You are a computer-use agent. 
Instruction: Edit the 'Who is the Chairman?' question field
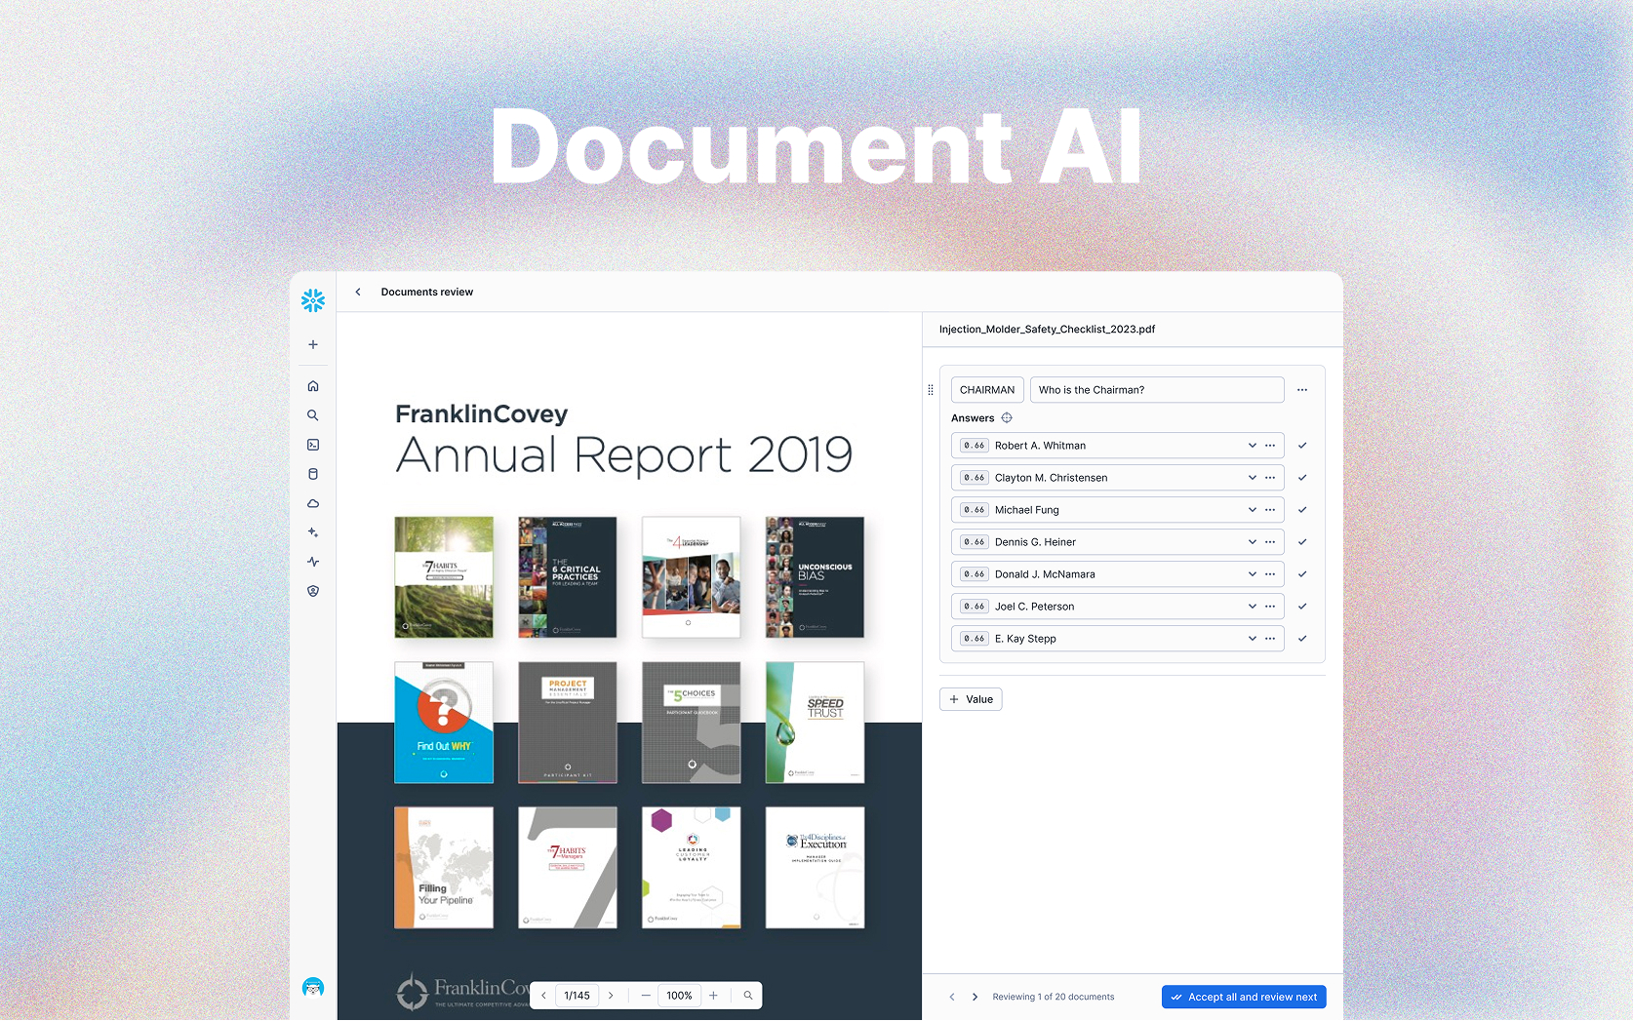pos(1157,390)
